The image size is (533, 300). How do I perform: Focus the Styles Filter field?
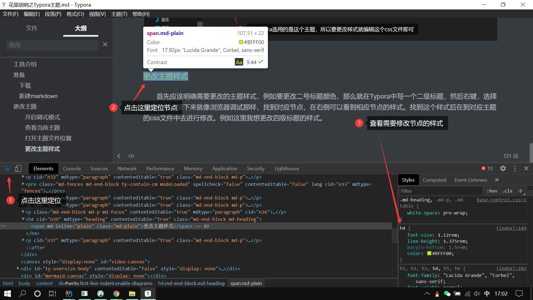(x=440, y=191)
